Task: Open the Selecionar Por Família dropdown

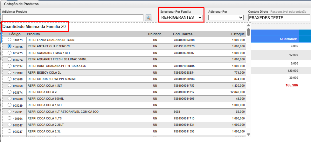Action: click(182, 17)
